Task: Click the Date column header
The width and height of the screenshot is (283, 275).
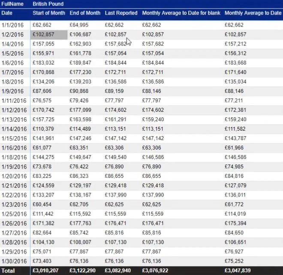Action: pos(7,13)
